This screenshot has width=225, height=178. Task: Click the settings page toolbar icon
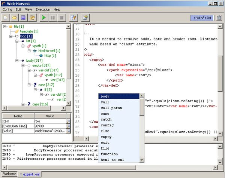click(85, 18)
